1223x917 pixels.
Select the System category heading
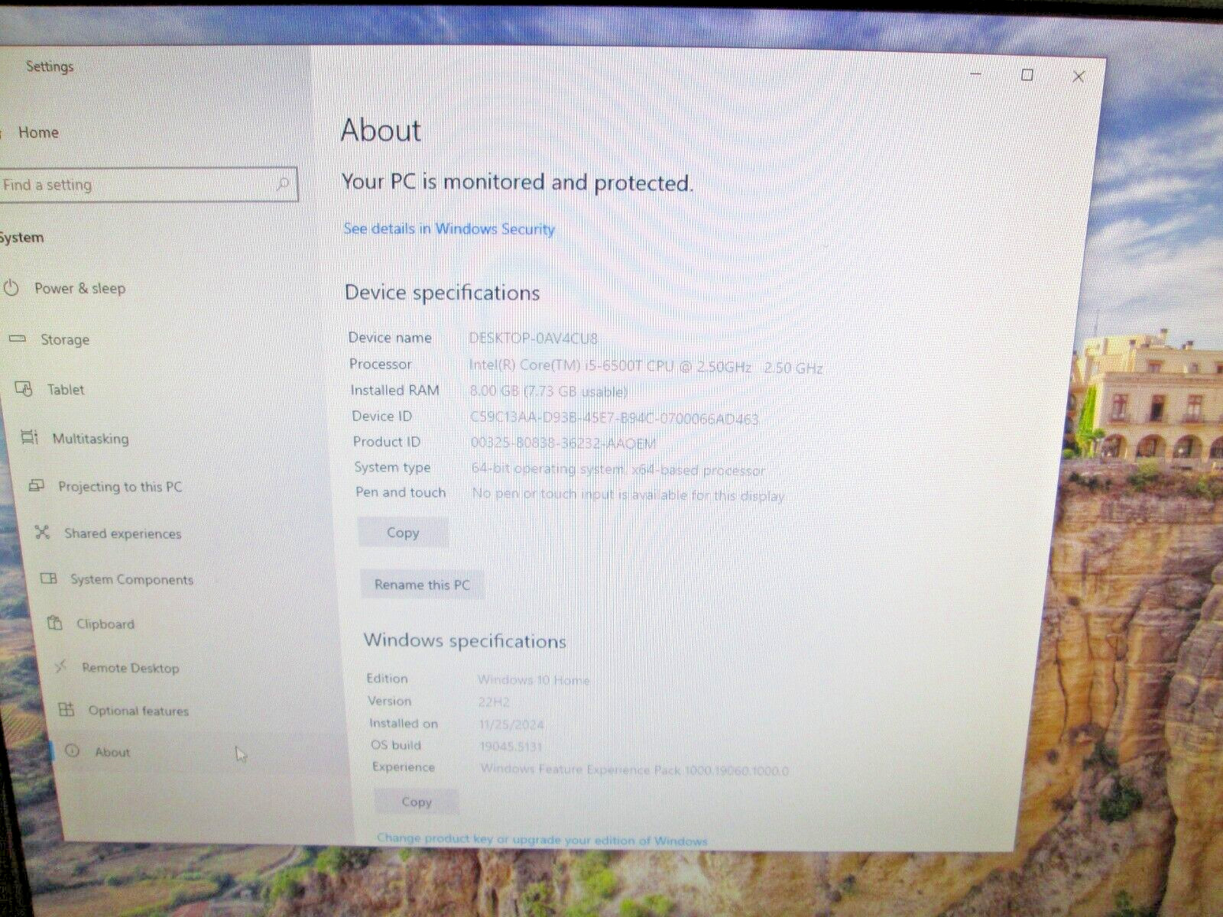(x=21, y=236)
